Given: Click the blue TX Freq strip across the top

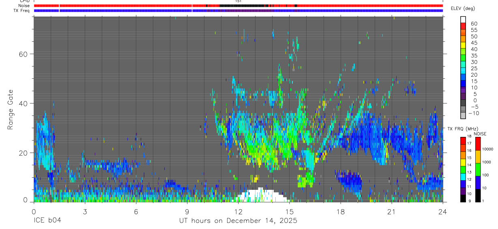Looking at the screenshot, I should point(238,11).
